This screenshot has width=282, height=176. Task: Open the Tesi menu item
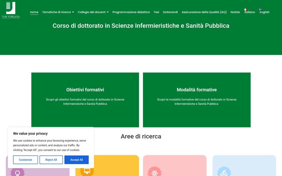156,12
